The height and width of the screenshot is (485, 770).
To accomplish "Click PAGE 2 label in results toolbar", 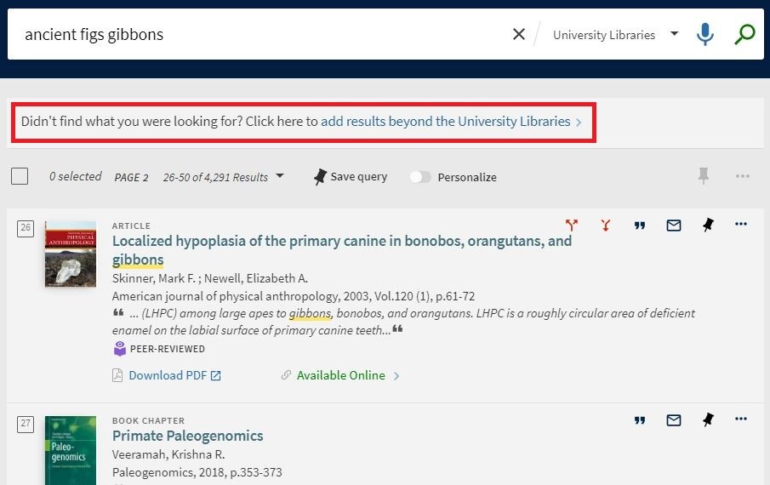I will (131, 177).
